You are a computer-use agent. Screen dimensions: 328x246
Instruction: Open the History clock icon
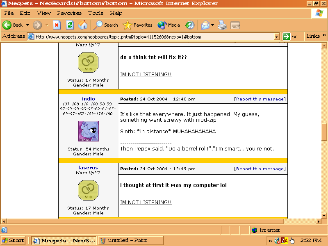[x=190, y=25]
